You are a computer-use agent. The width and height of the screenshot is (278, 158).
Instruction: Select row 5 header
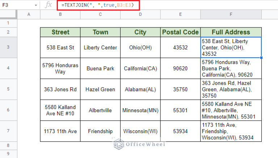pyautogui.click(x=8, y=89)
